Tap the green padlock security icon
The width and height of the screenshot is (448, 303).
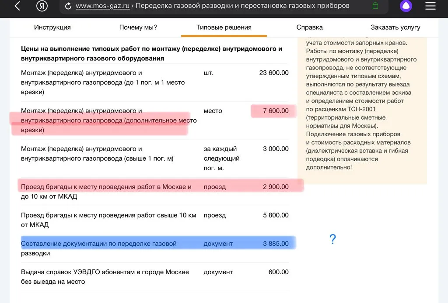coord(375,6)
